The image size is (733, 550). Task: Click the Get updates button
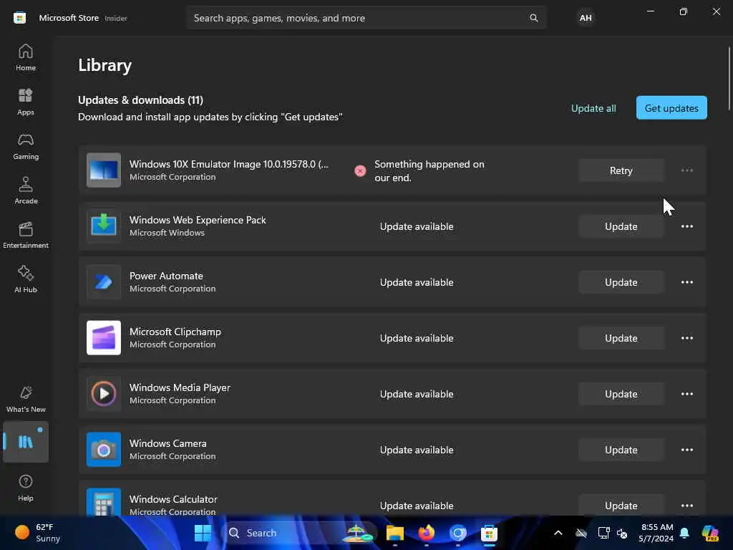[671, 108]
